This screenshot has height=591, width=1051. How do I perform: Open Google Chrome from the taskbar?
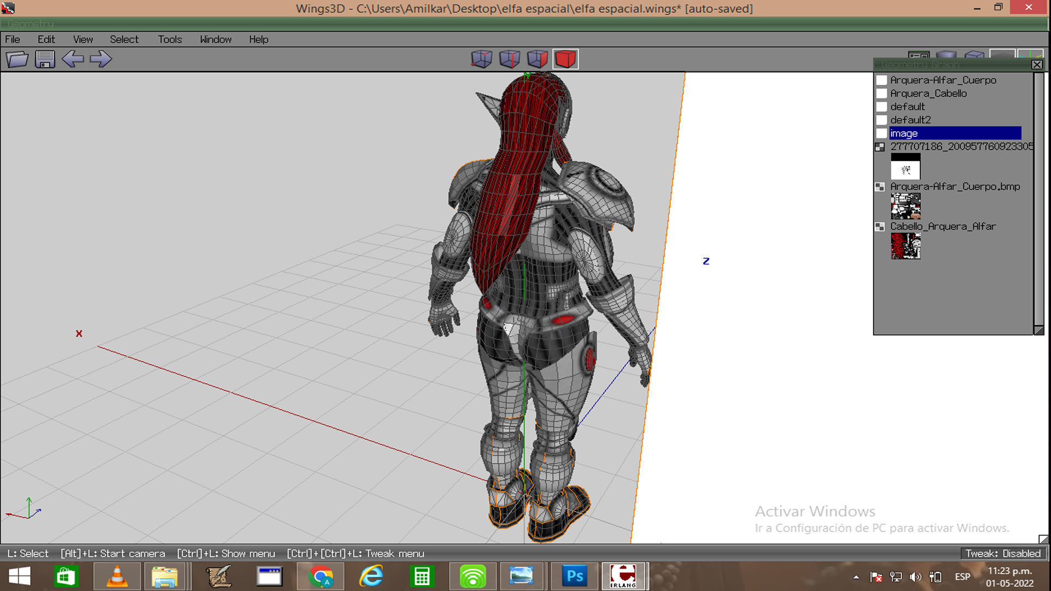(321, 576)
